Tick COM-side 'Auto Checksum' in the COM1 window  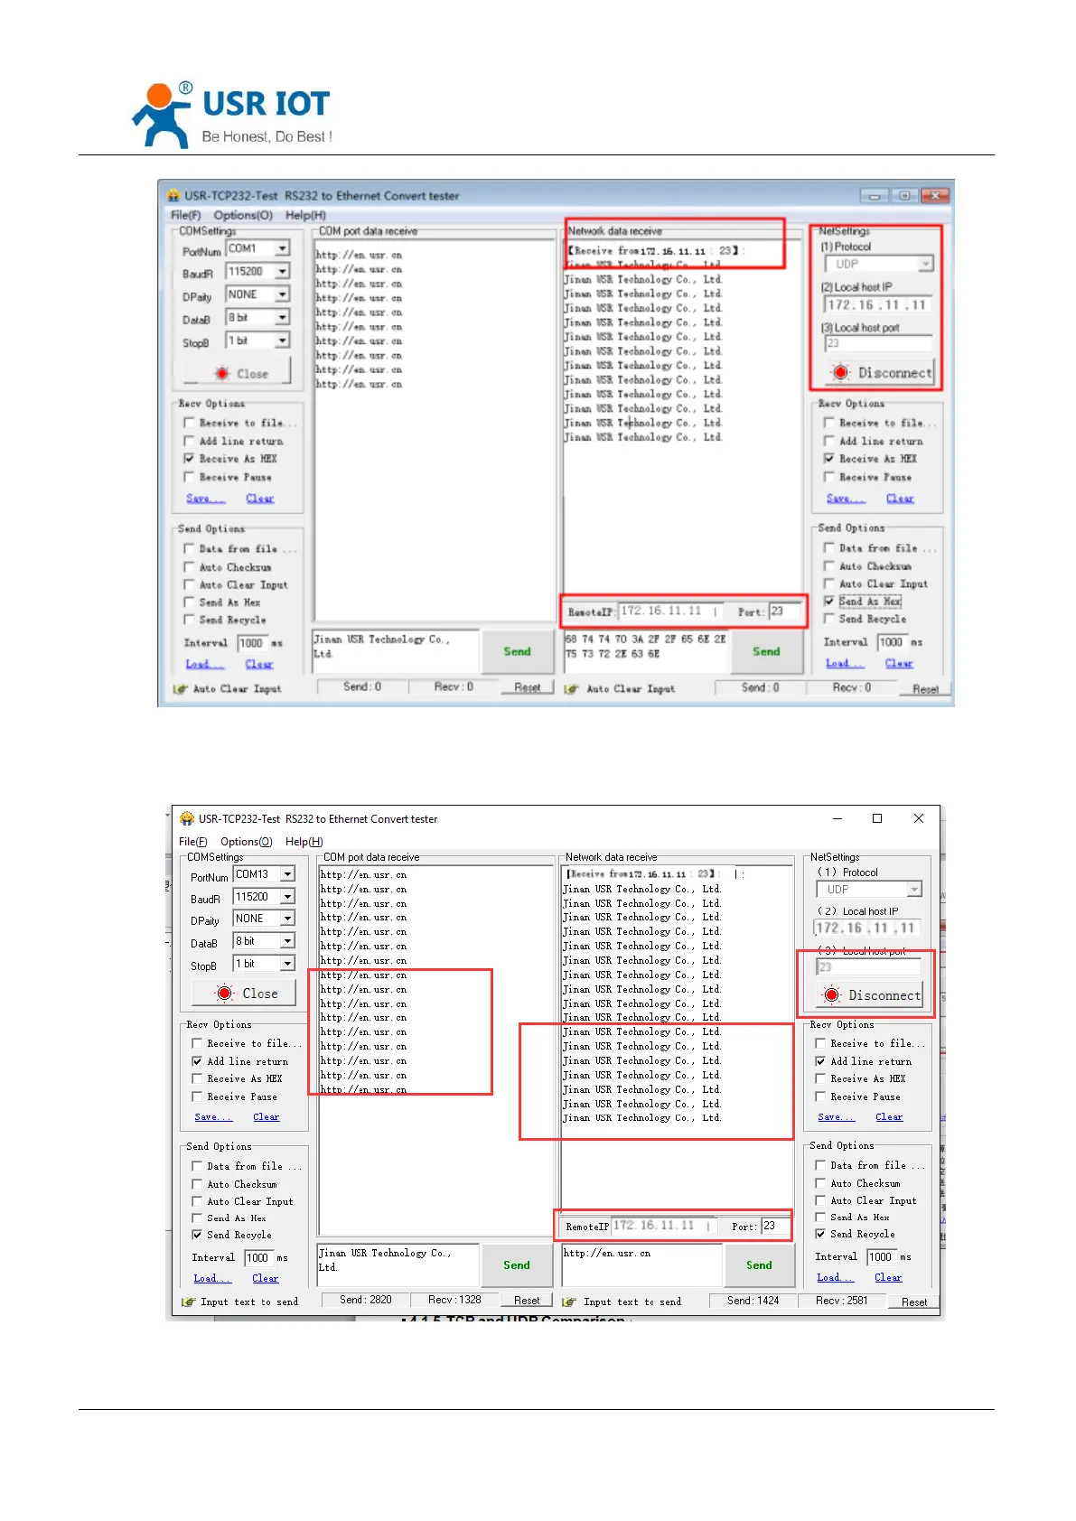tap(189, 567)
